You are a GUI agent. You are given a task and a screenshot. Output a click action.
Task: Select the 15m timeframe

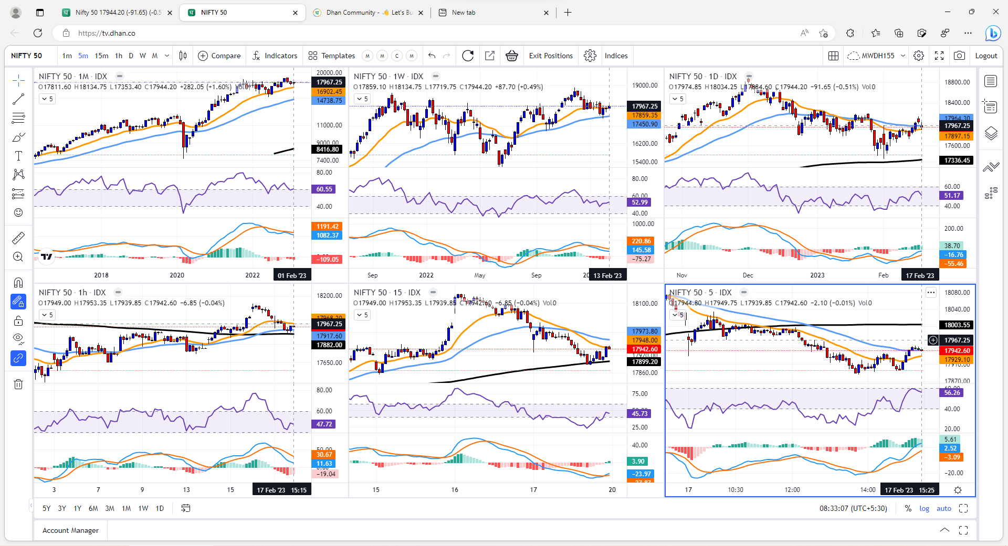pyautogui.click(x=101, y=56)
